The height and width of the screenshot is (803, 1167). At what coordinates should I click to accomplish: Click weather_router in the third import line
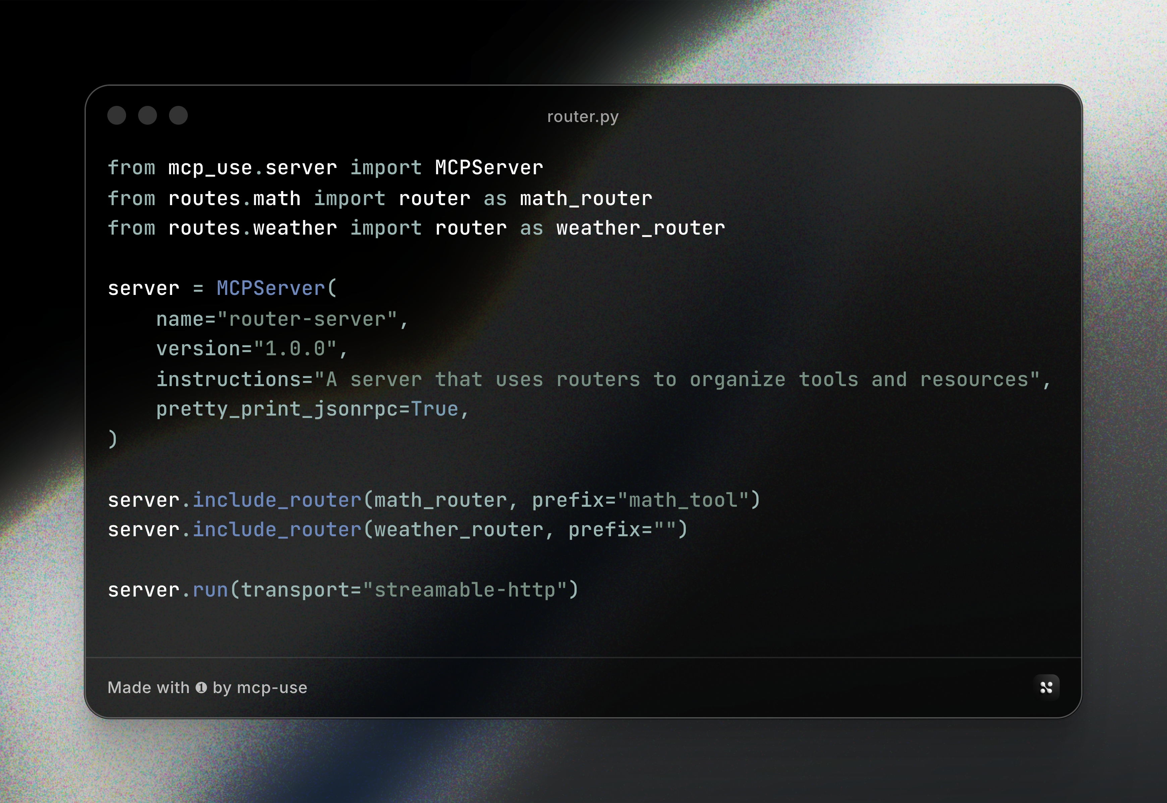(x=641, y=229)
